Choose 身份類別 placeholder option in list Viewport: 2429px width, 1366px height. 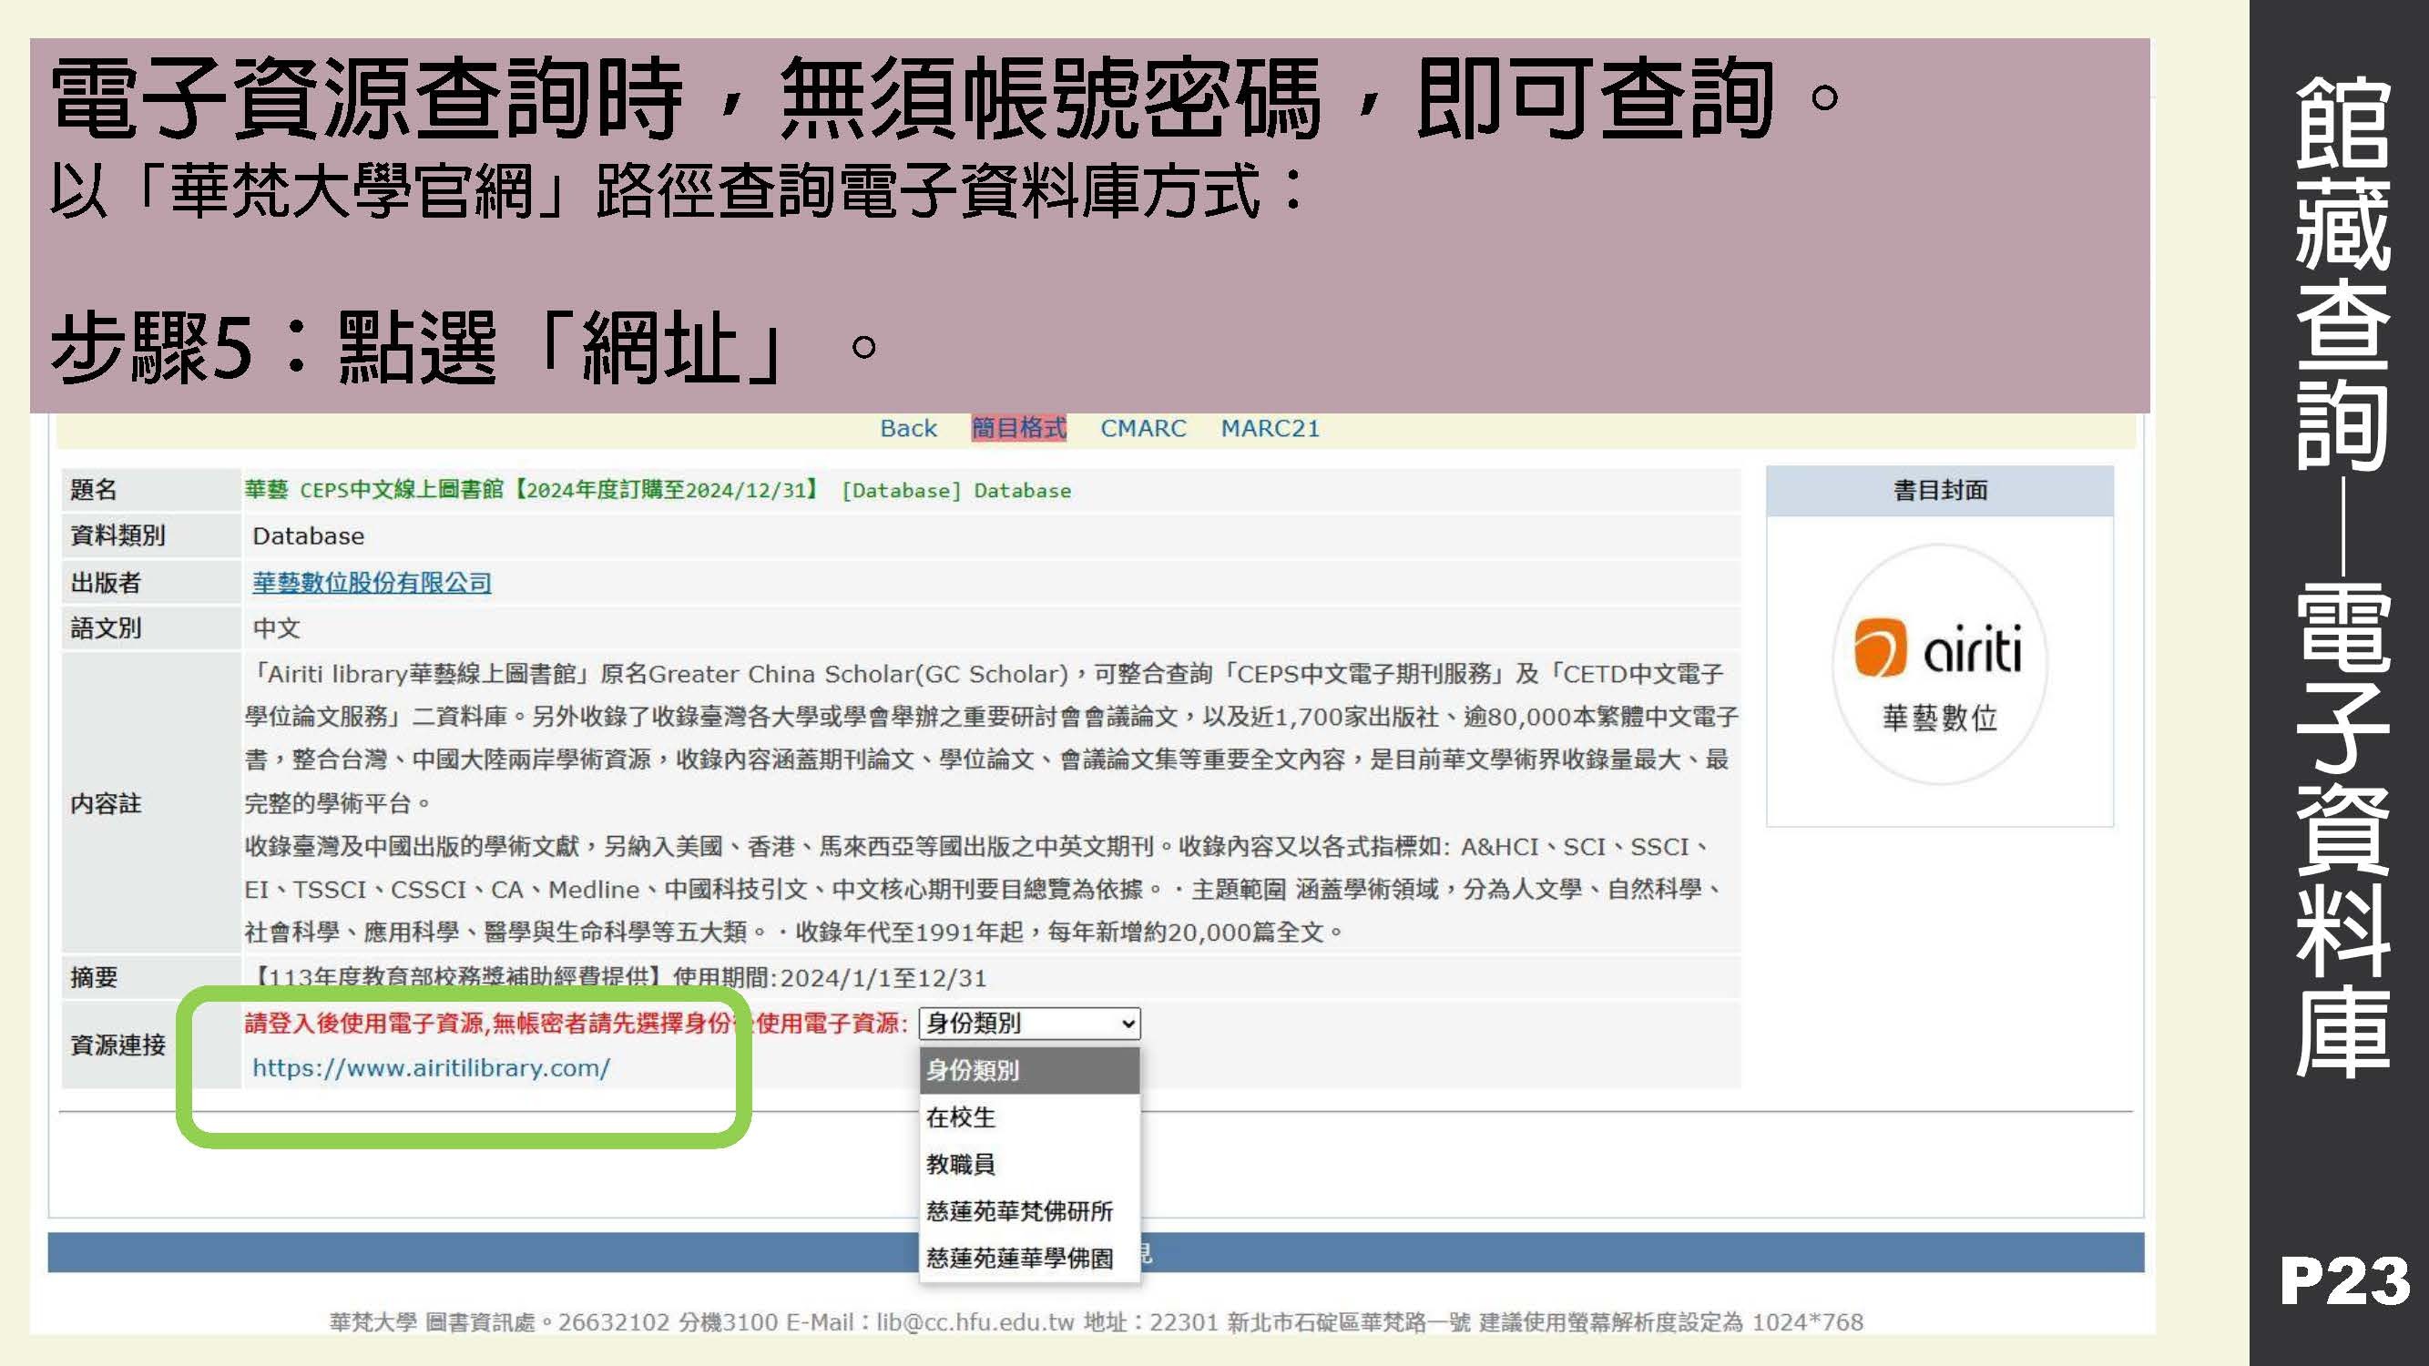click(x=1029, y=1071)
